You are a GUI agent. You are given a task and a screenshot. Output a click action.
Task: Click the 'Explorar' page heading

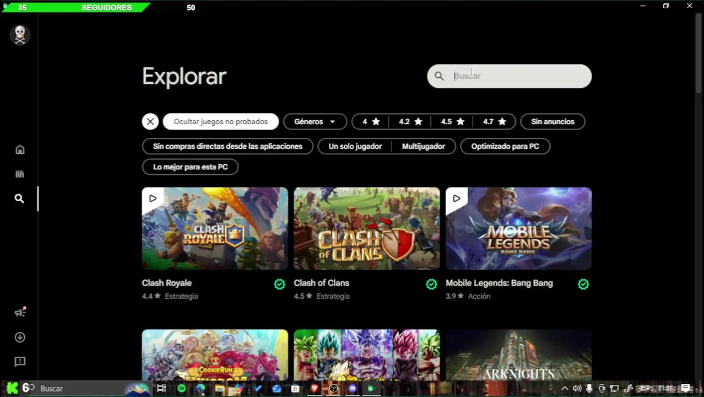pyautogui.click(x=184, y=77)
